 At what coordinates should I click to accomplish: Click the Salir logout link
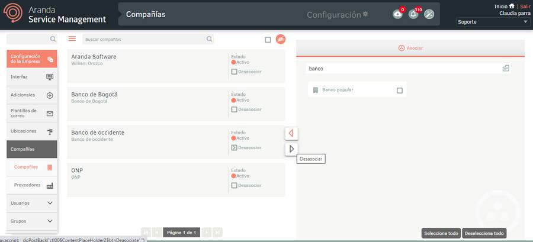(x=525, y=7)
